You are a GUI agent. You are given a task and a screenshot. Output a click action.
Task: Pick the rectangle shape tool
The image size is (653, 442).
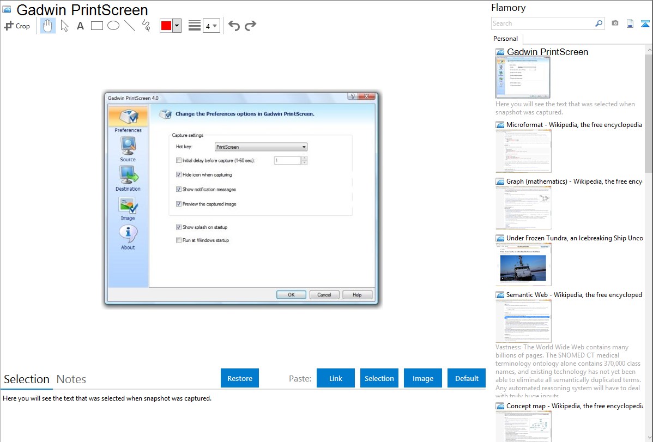tap(97, 26)
